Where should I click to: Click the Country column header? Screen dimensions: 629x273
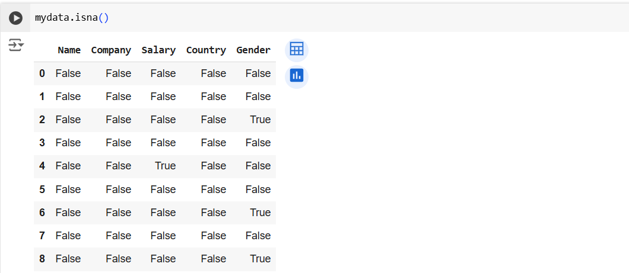point(206,50)
